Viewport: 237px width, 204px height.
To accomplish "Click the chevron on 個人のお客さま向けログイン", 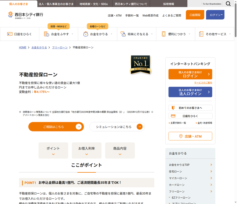I will (x=209, y=74).
